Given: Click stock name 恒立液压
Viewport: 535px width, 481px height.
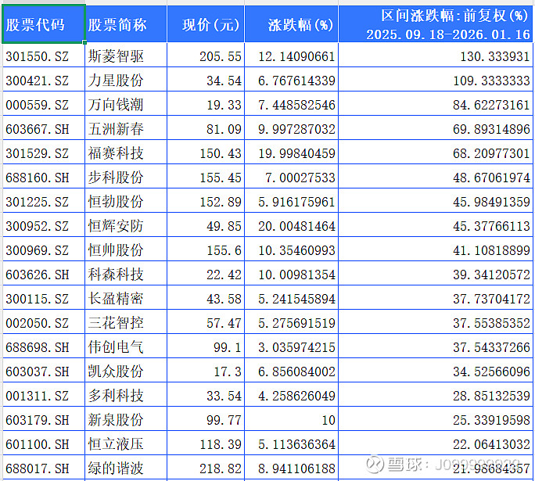Looking at the screenshot, I should point(116,443).
